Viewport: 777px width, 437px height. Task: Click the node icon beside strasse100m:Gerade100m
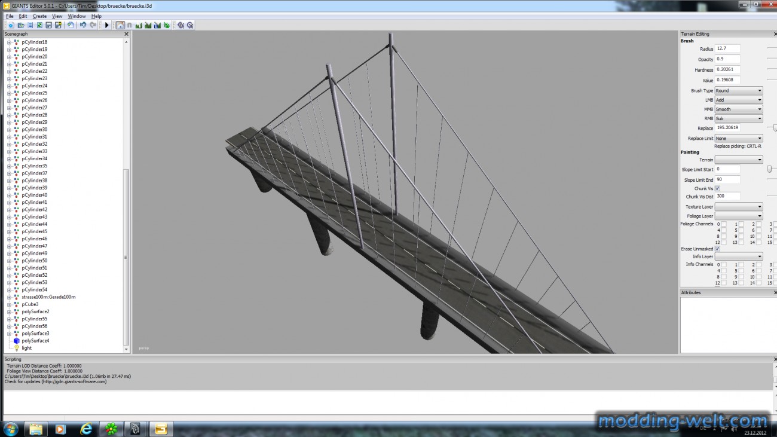(x=16, y=297)
